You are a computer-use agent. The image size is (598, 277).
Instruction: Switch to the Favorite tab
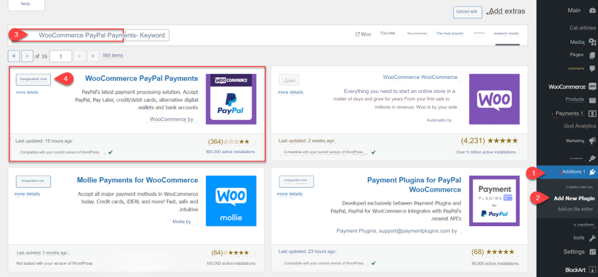coord(388,33)
